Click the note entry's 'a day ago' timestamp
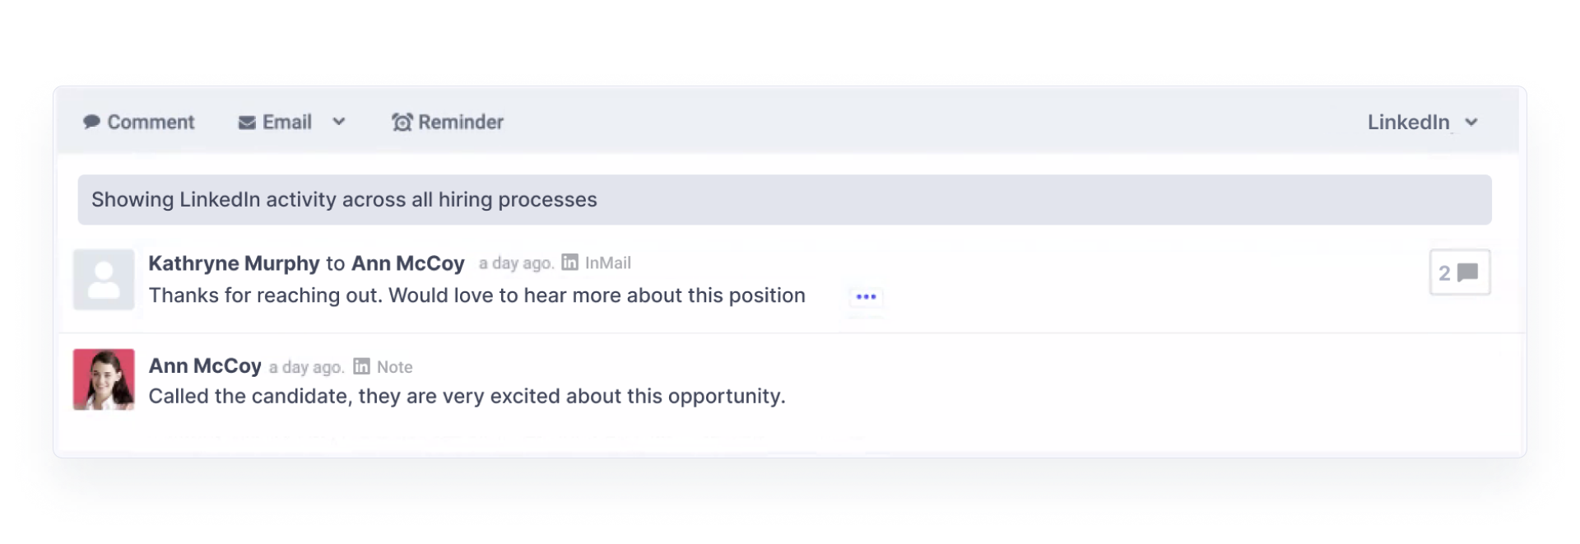This screenshot has height=544, width=1580. click(x=306, y=367)
